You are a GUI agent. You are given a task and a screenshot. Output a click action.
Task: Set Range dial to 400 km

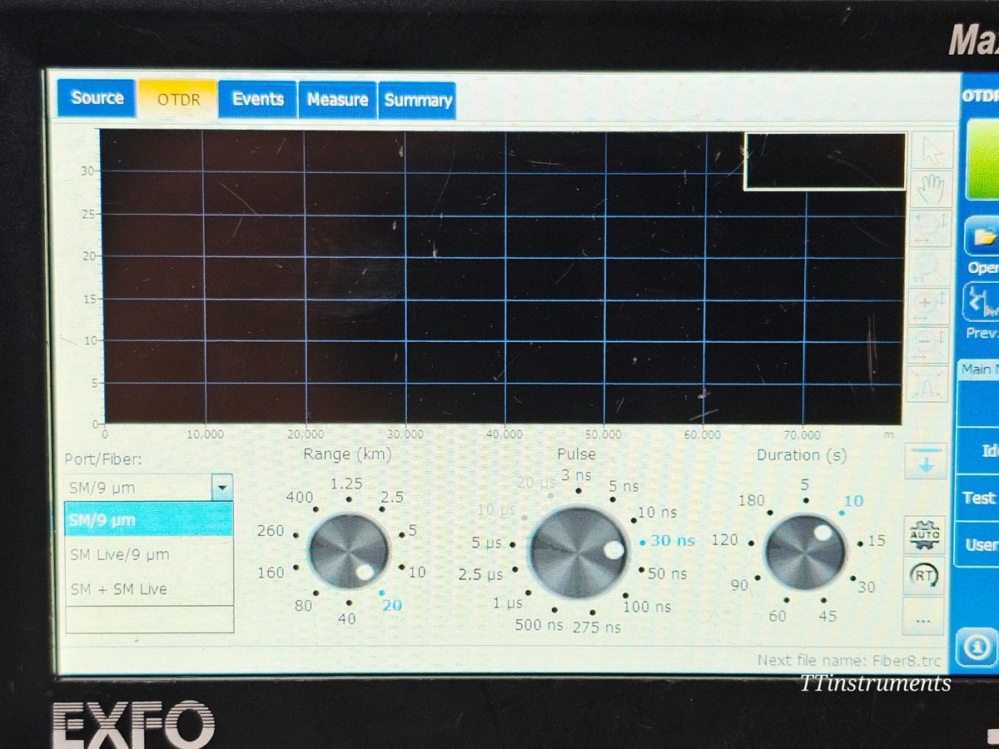pos(300,497)
